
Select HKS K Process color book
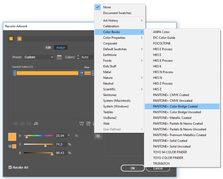click(182, 61)
